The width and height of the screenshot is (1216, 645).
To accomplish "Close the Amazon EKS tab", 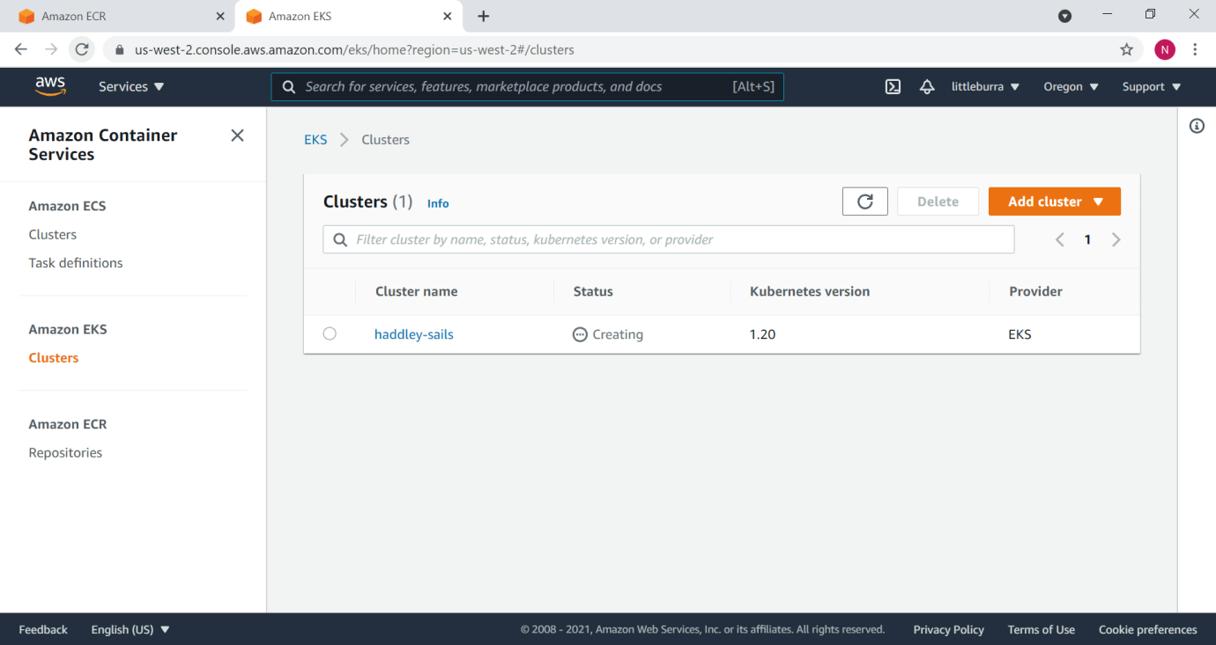I will click(x=448, y=16).
